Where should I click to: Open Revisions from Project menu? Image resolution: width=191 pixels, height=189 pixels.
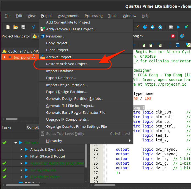[x=86, y=36]
